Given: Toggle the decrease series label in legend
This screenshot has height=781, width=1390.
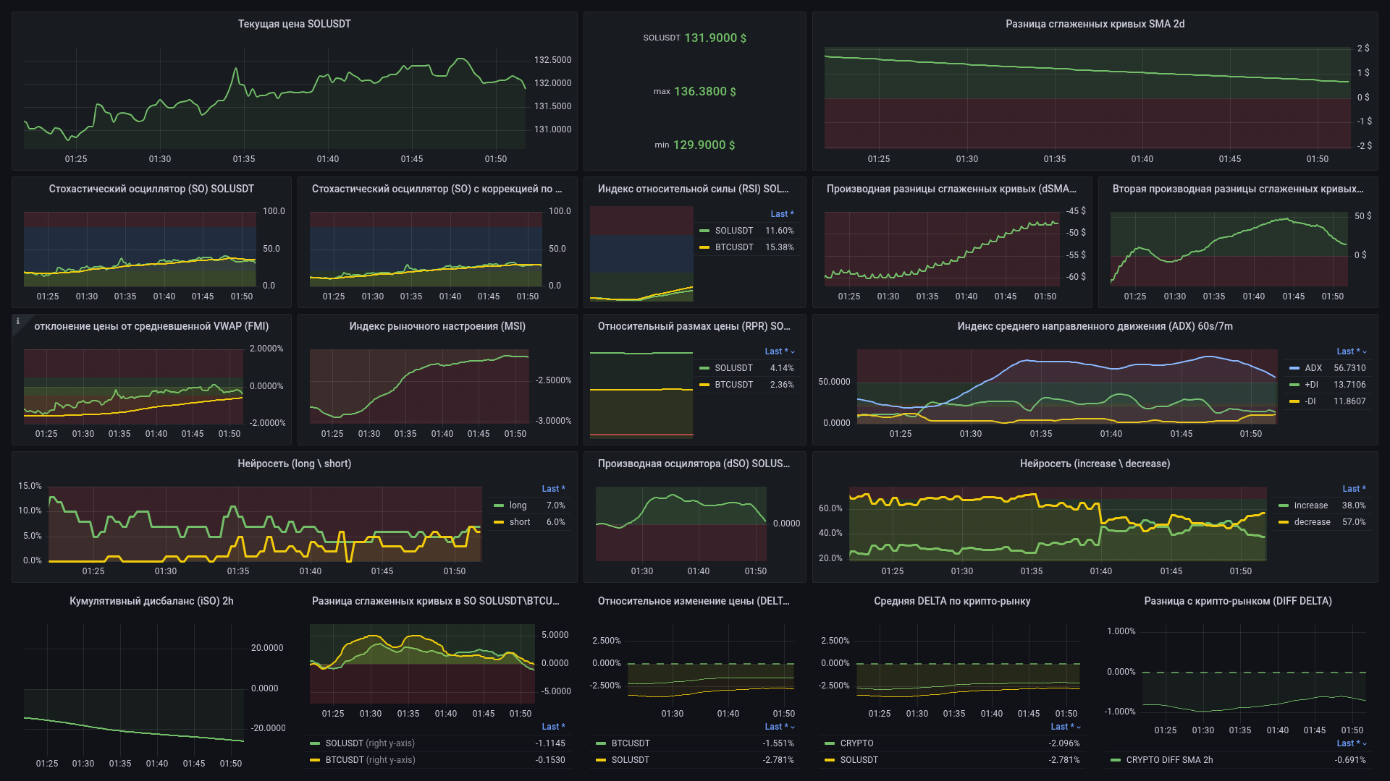Looking at the screenshot, I should coord(1312,522).
